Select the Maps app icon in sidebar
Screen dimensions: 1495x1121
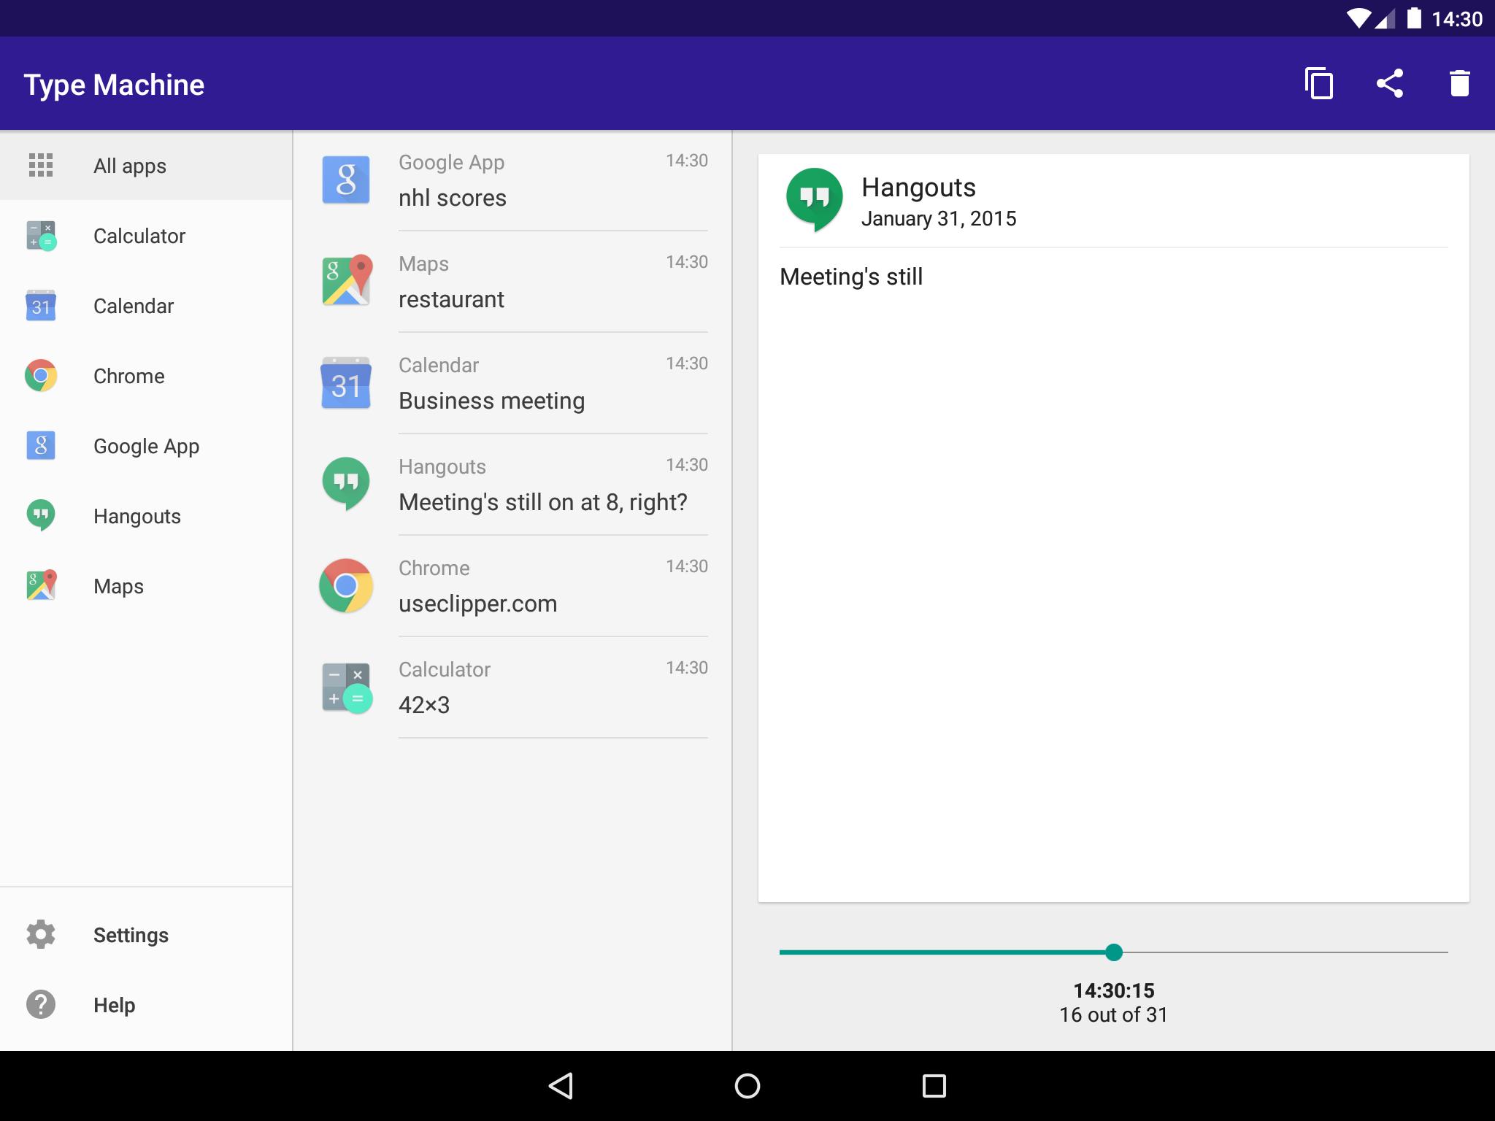41,586
